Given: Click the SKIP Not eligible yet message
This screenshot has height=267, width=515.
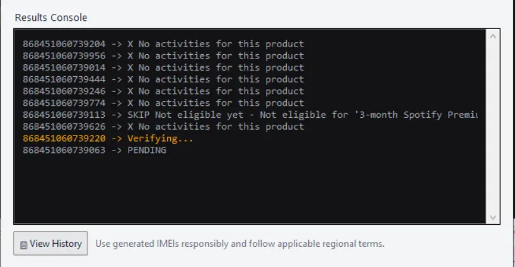Looking at the screenshot, I should tap(185, 115).
